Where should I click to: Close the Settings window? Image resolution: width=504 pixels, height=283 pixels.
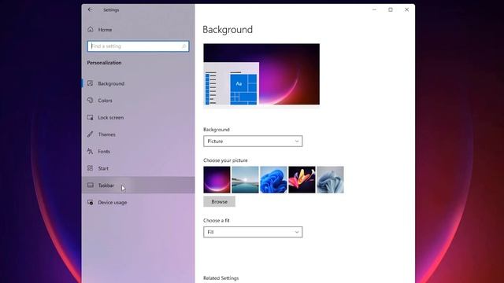click(406, 9)
